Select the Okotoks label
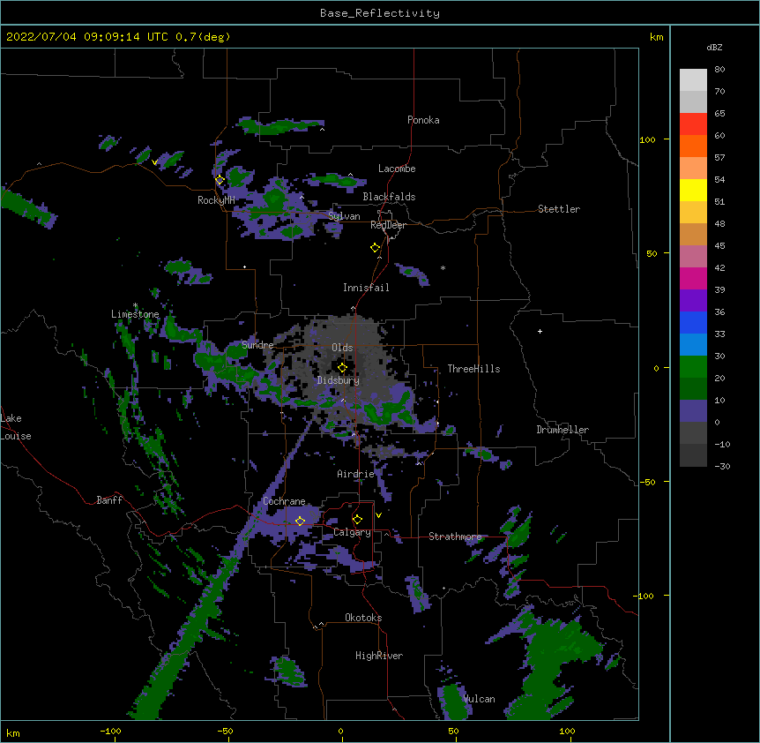Image resolution: width=760 pixels, height=743 pixels. click(x=363, y=618)
